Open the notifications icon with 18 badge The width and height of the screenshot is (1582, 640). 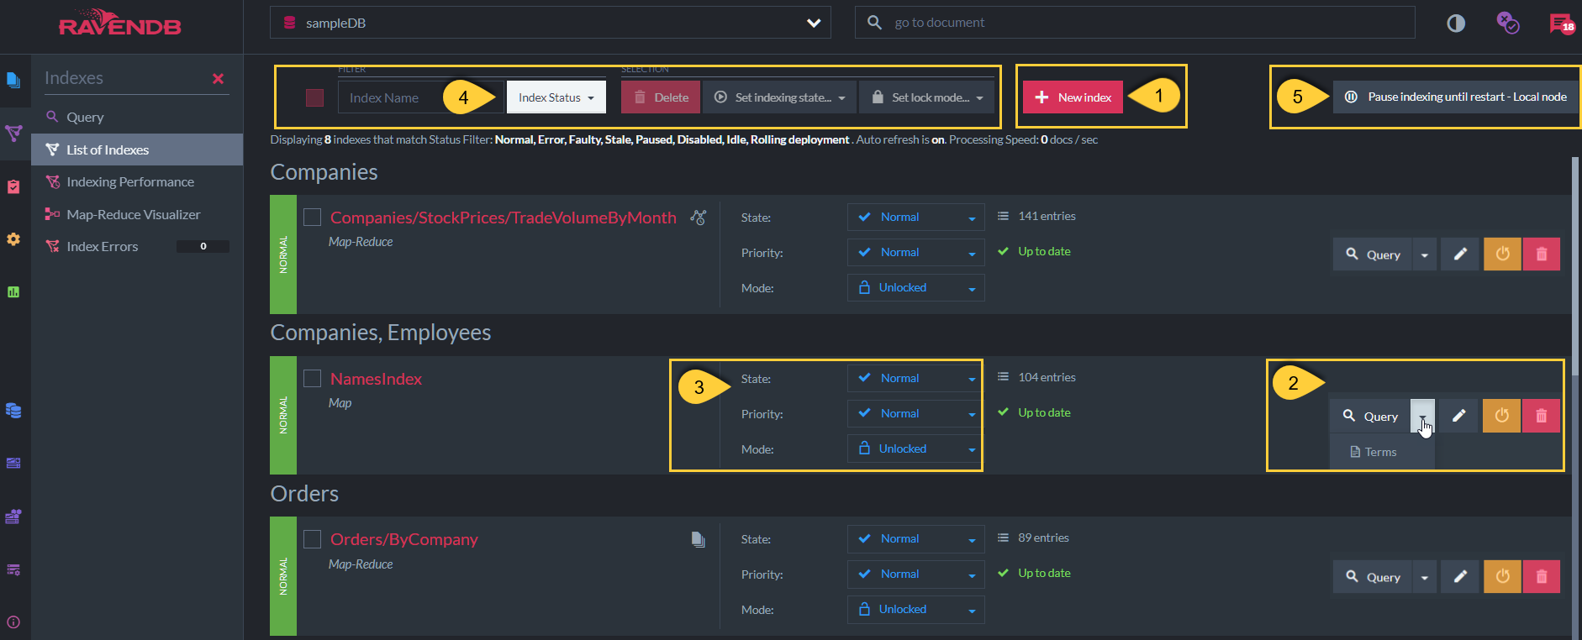tap(1561, 24)
